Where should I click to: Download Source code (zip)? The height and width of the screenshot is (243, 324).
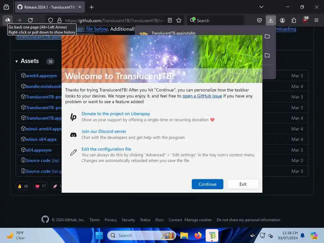click(x=43, y=160)
